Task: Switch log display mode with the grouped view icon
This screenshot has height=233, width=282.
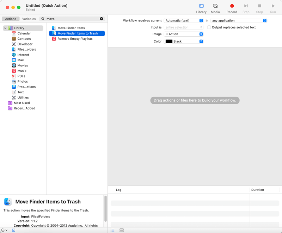Action: pyautogui.click(x=121, y=230)
